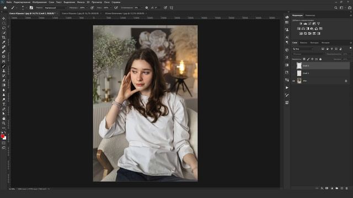
Task: Toggle lock image pixels brush icon
Action: click(x=308, y=59)
